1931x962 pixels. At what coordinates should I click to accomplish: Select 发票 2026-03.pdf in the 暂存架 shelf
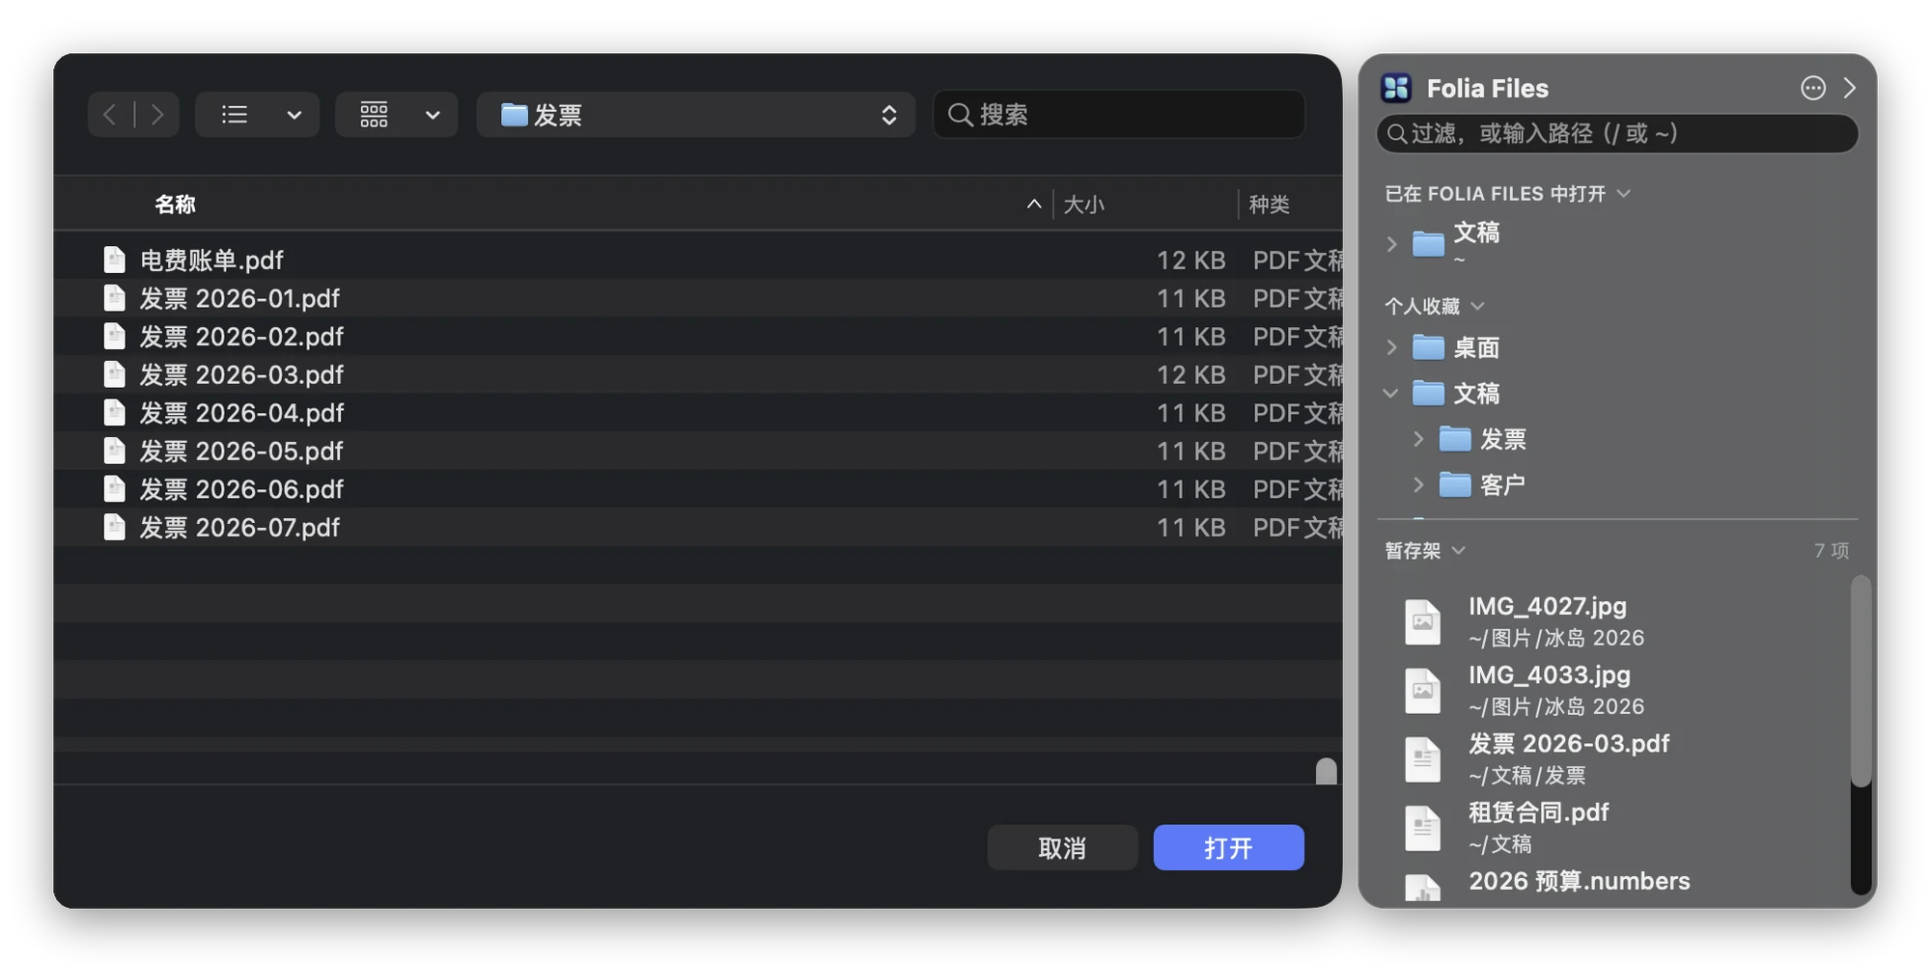pos(1617,758)
